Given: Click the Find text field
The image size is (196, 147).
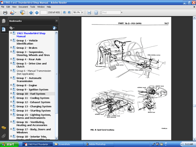Looking at the screenshot, I should (x=111, y=12).
